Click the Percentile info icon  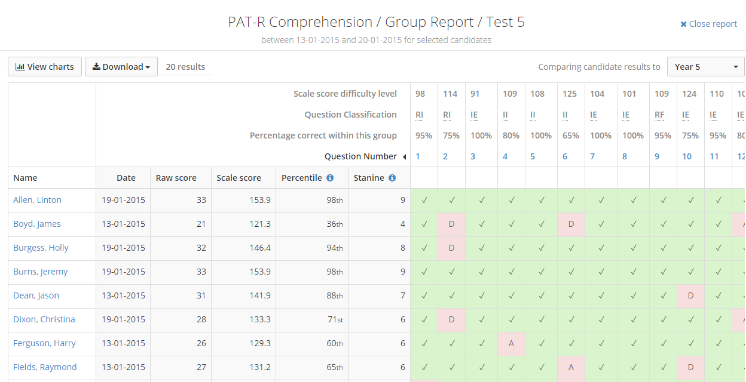[x=330, y=178]
